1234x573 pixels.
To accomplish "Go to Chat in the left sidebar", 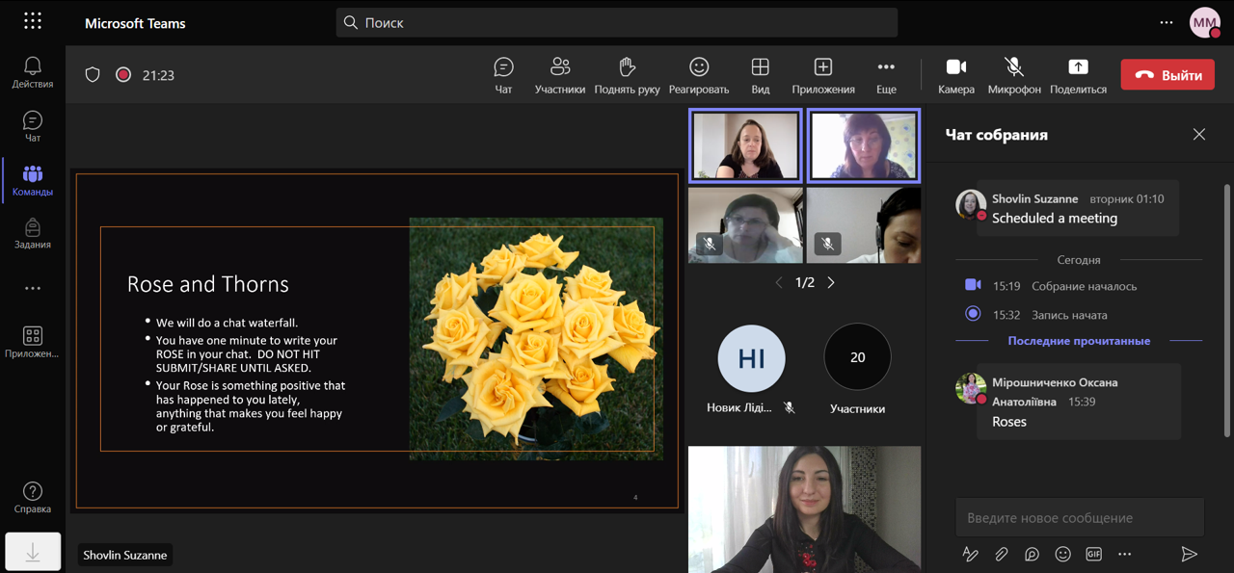I will 33,126.
